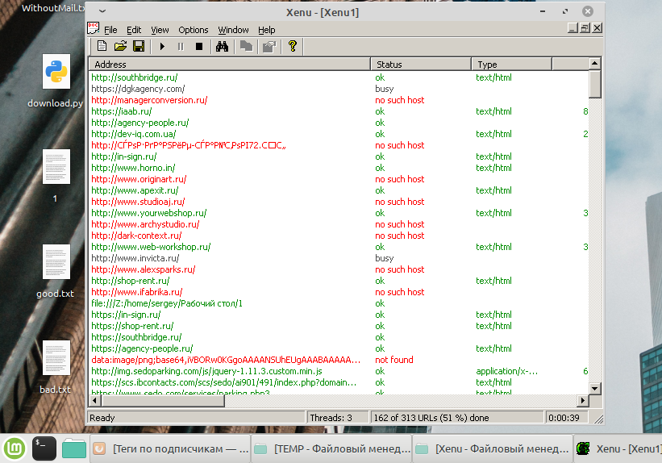Click the Threads: 3 status bar entry
The image size is (662, 463).
point(337,418)
